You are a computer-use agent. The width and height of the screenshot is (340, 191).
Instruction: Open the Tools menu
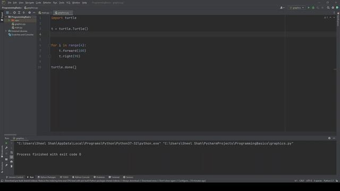click(62, 3)
